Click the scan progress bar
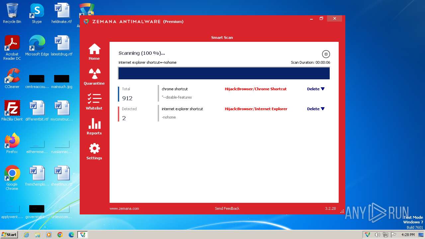Viewport: 425px width, 239px height. click(x=224, y=73)
